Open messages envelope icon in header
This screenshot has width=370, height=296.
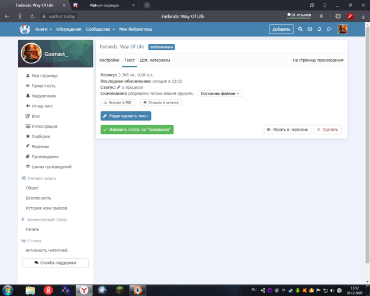(x=310, y=29)
